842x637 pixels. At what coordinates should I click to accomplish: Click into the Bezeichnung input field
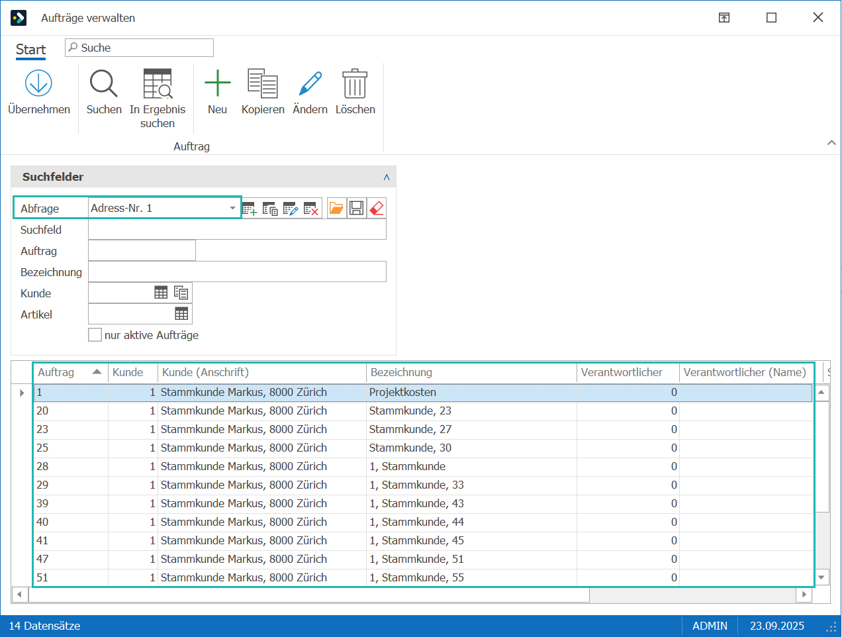(x=237, y=271)
